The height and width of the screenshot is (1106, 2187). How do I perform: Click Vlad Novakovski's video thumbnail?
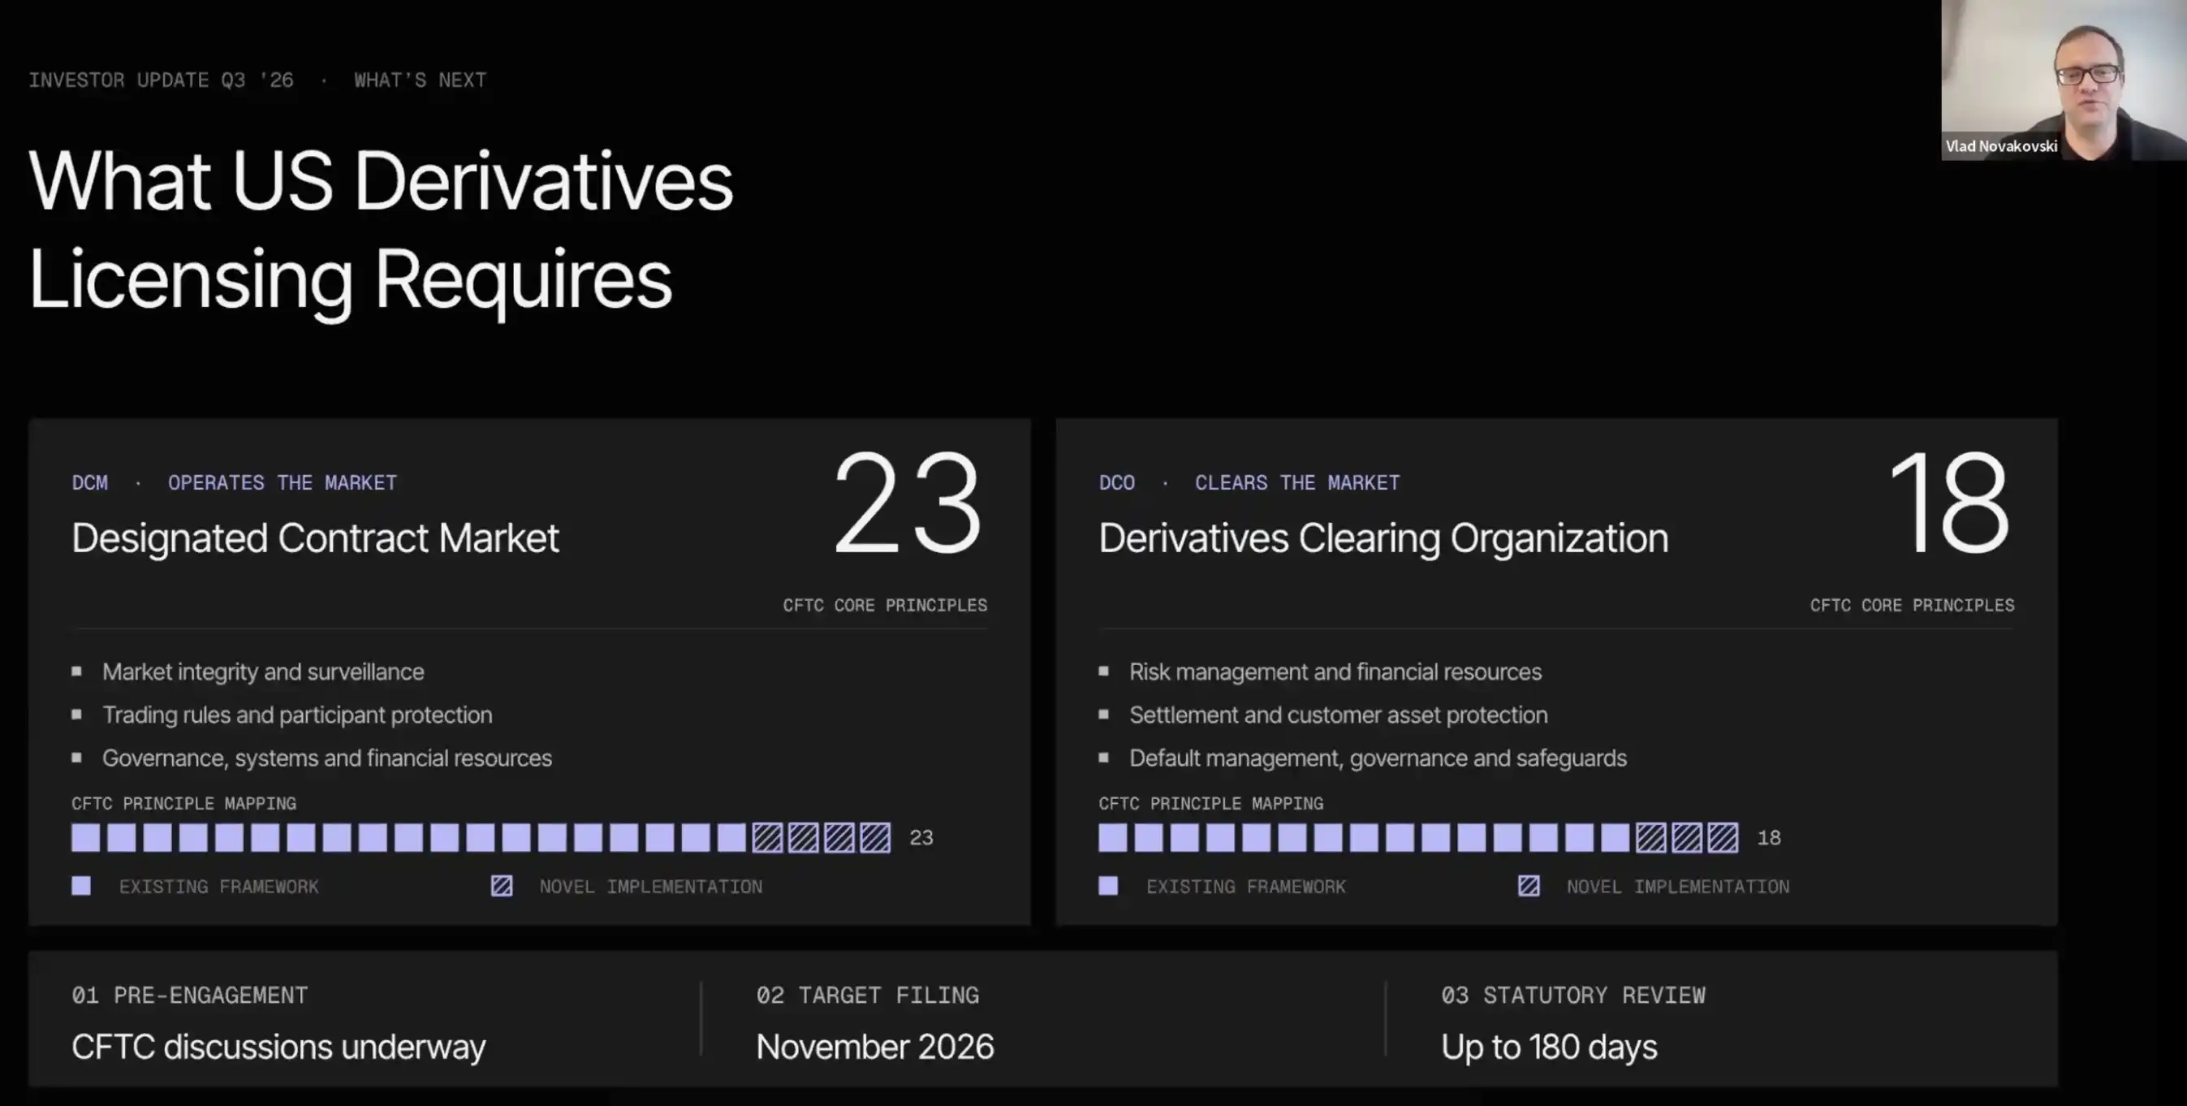tap(2064, 80)
